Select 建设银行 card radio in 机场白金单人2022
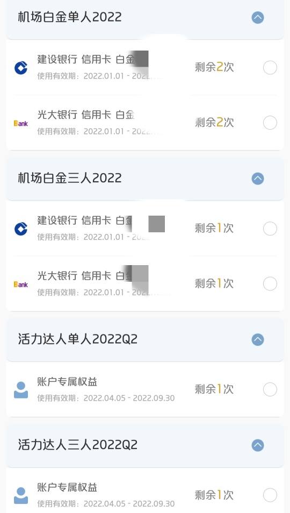 (x=270, y=68)
